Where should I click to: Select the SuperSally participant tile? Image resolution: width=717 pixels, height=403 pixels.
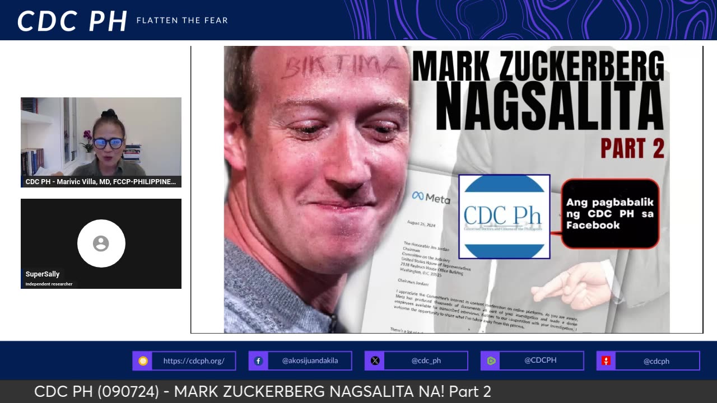tap(101, 243)
